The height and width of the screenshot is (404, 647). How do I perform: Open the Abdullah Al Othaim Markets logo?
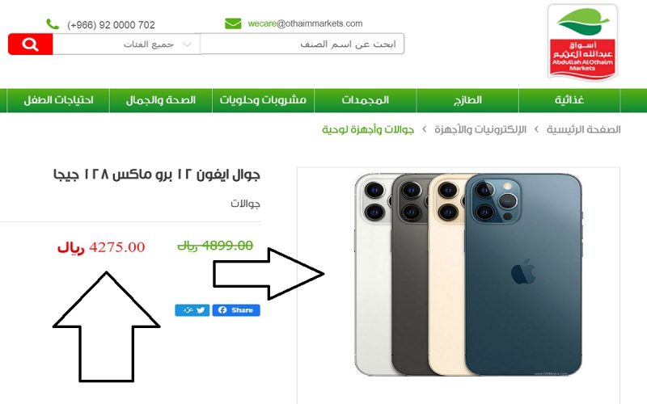coord(582,42)
